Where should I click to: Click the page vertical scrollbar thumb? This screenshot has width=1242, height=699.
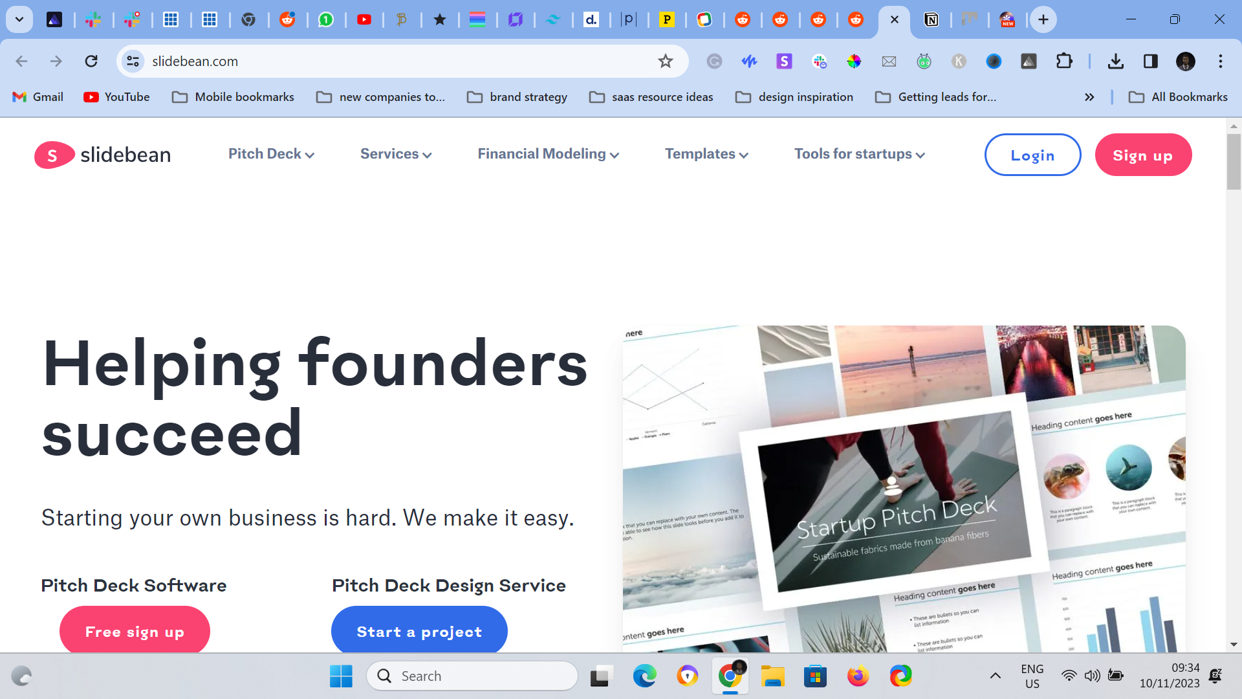tap(1233, 161)
